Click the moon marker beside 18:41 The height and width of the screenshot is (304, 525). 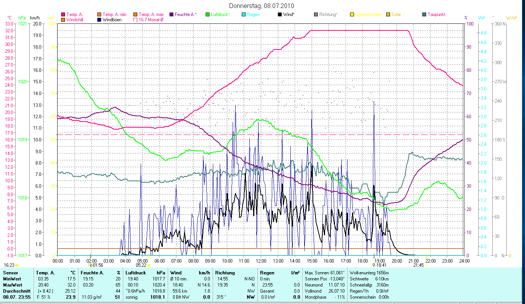pos(374,265)
